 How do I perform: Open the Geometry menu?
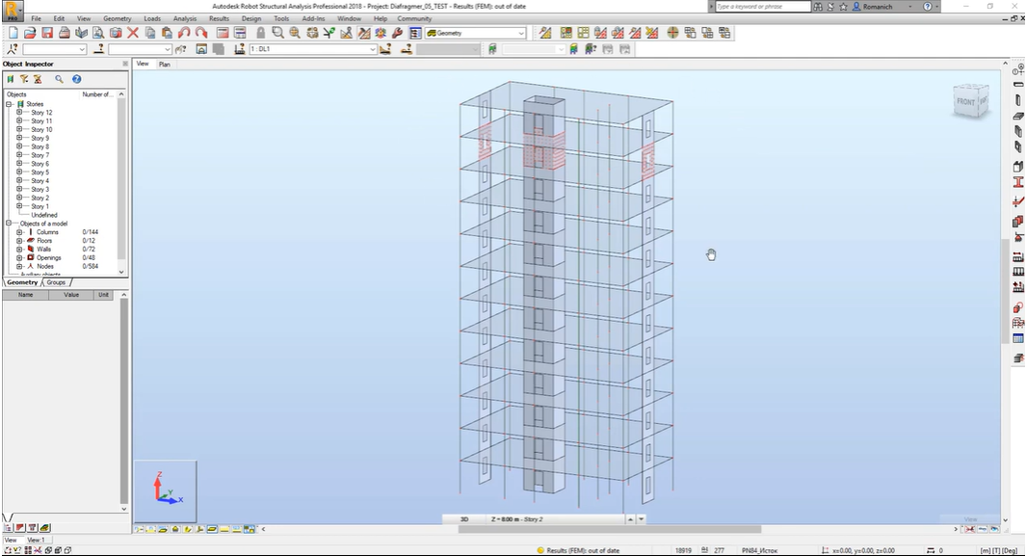coord(118,19)
